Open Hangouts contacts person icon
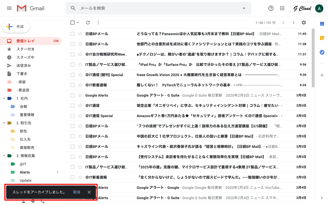The height and width of the screenshot is (205, 329). [23, 201]
